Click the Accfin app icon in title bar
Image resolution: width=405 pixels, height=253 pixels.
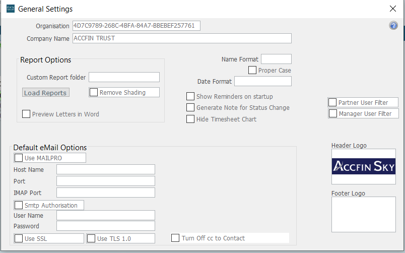10,9
